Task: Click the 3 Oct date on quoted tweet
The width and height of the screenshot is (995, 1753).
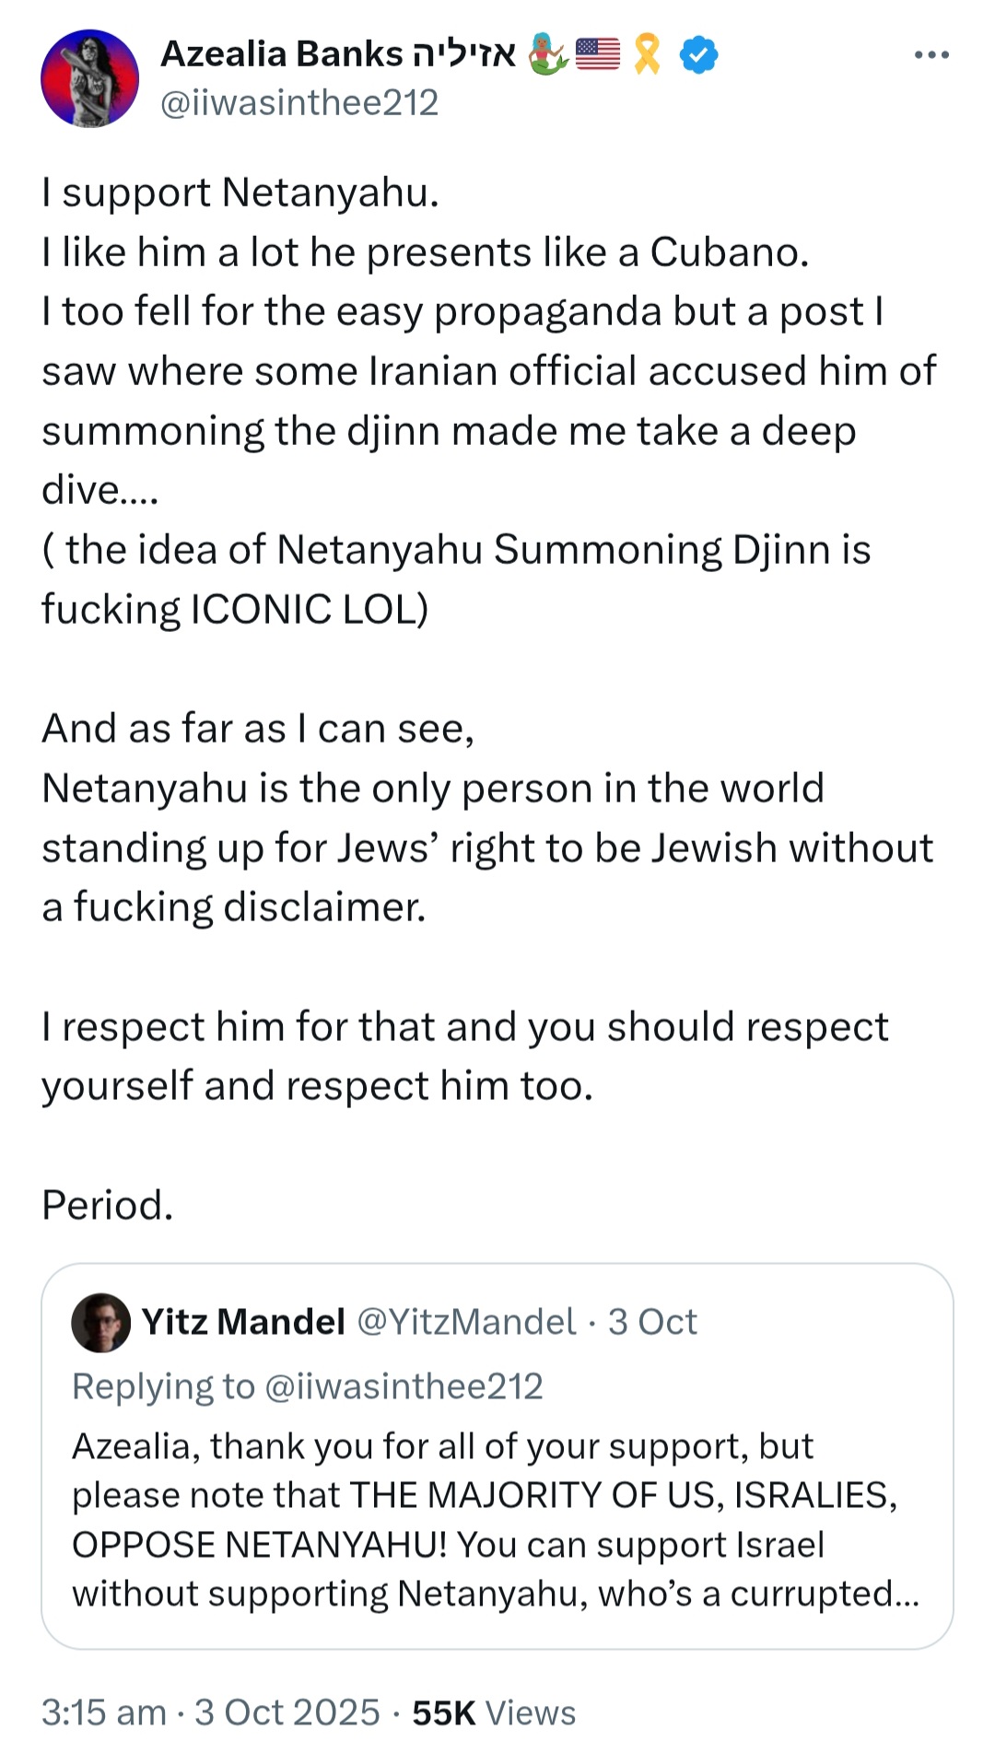Action: coord(652,1322)
